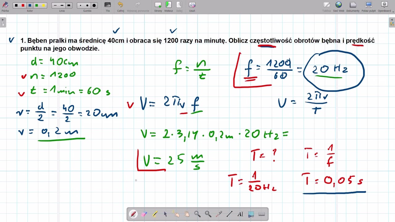Screen dimensions: 395x222
Task: Select the pen in bottom stylus palette
Action: (x=133, y=214)
